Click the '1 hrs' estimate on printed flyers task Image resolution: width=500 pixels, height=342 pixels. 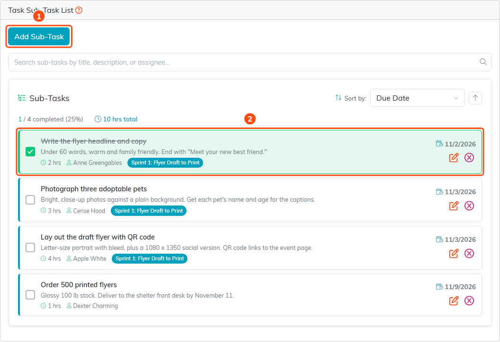(x=54, y=306)
